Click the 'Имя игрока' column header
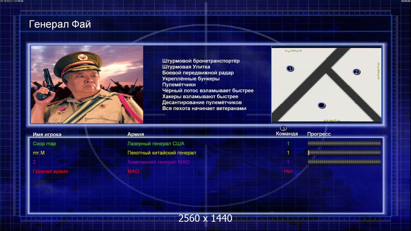This screenshot has width=411, height=231. coord(47,134)
